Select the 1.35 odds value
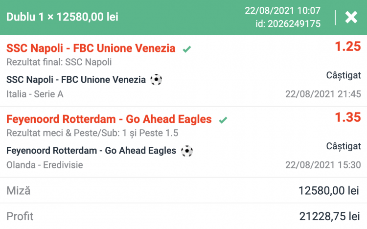Image resolution: width=367 pixels, height=229 pixels. click(x=347, y=117)
